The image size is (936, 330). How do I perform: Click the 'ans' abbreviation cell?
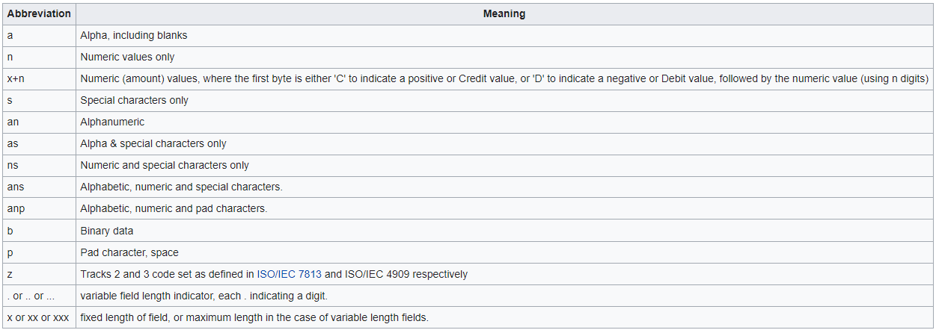point(15,187)
